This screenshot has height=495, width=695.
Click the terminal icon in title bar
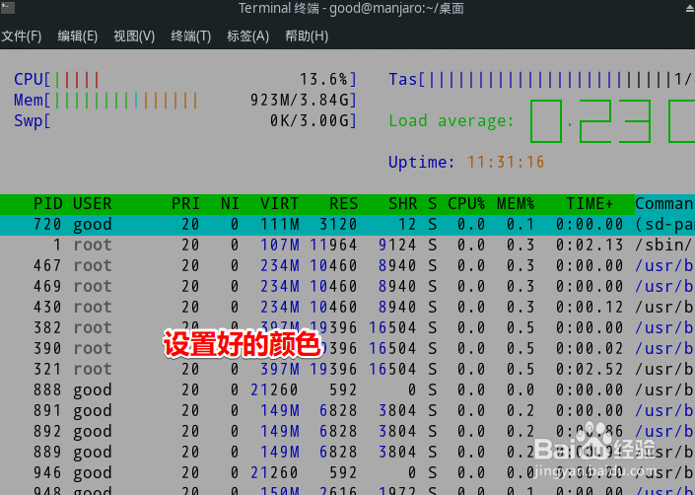click(x=8, y=8)
